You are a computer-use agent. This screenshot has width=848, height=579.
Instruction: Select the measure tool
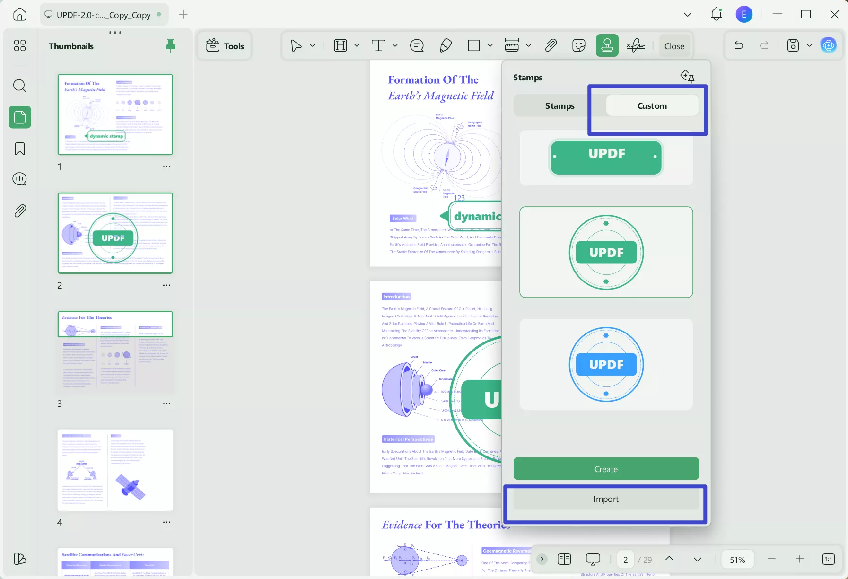(512, 45)
